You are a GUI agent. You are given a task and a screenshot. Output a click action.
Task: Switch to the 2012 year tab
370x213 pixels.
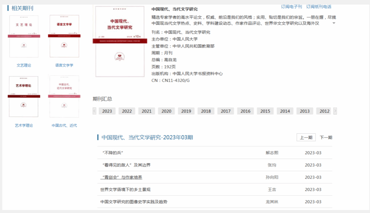tap(324, 111)
